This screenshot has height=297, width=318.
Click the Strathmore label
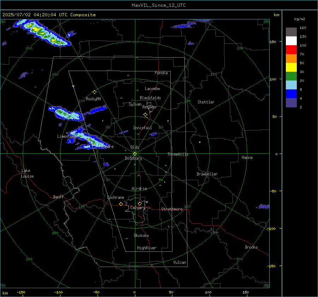172,209
